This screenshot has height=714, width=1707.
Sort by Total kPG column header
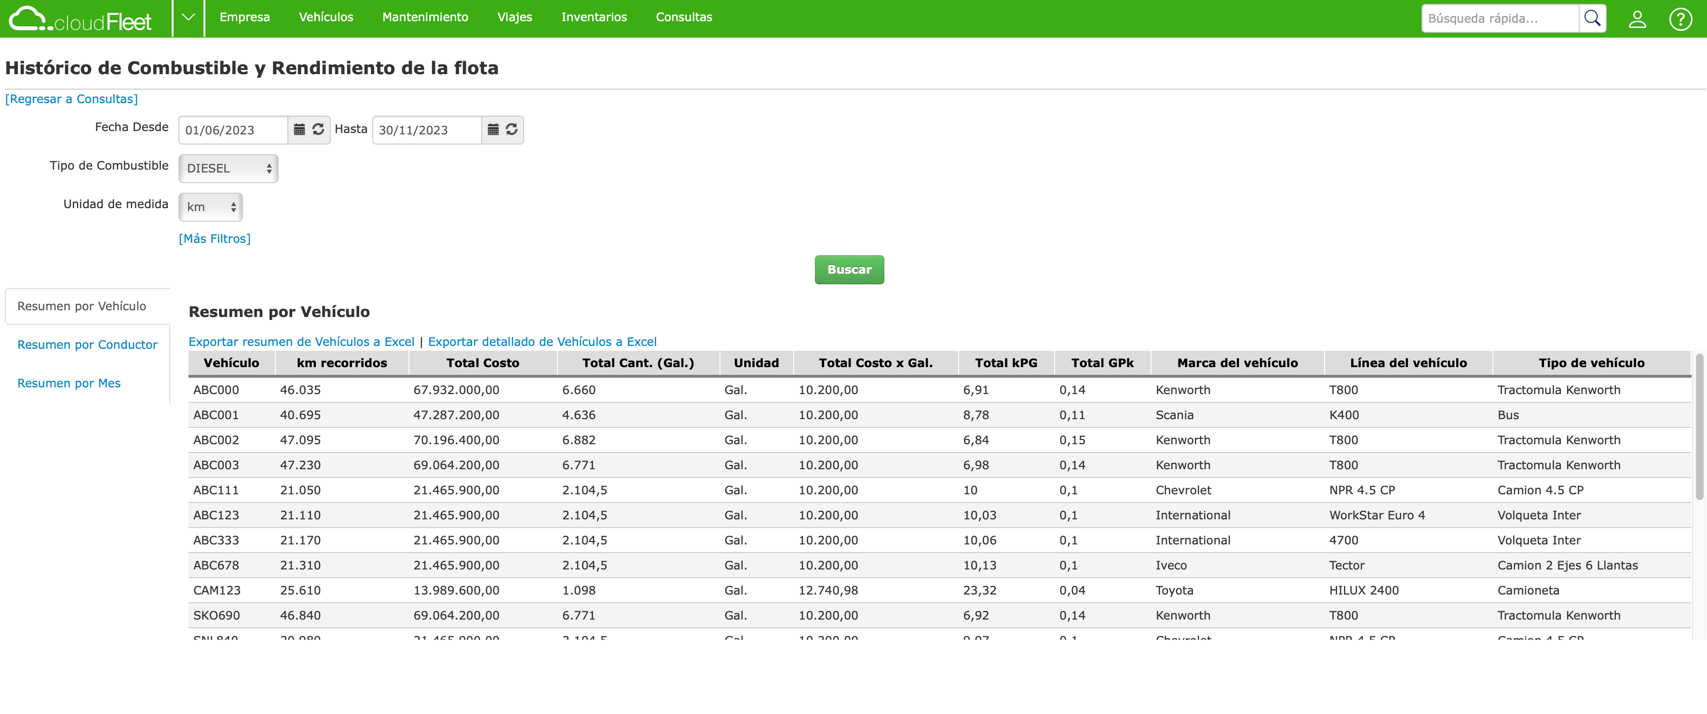point(1006,363)
